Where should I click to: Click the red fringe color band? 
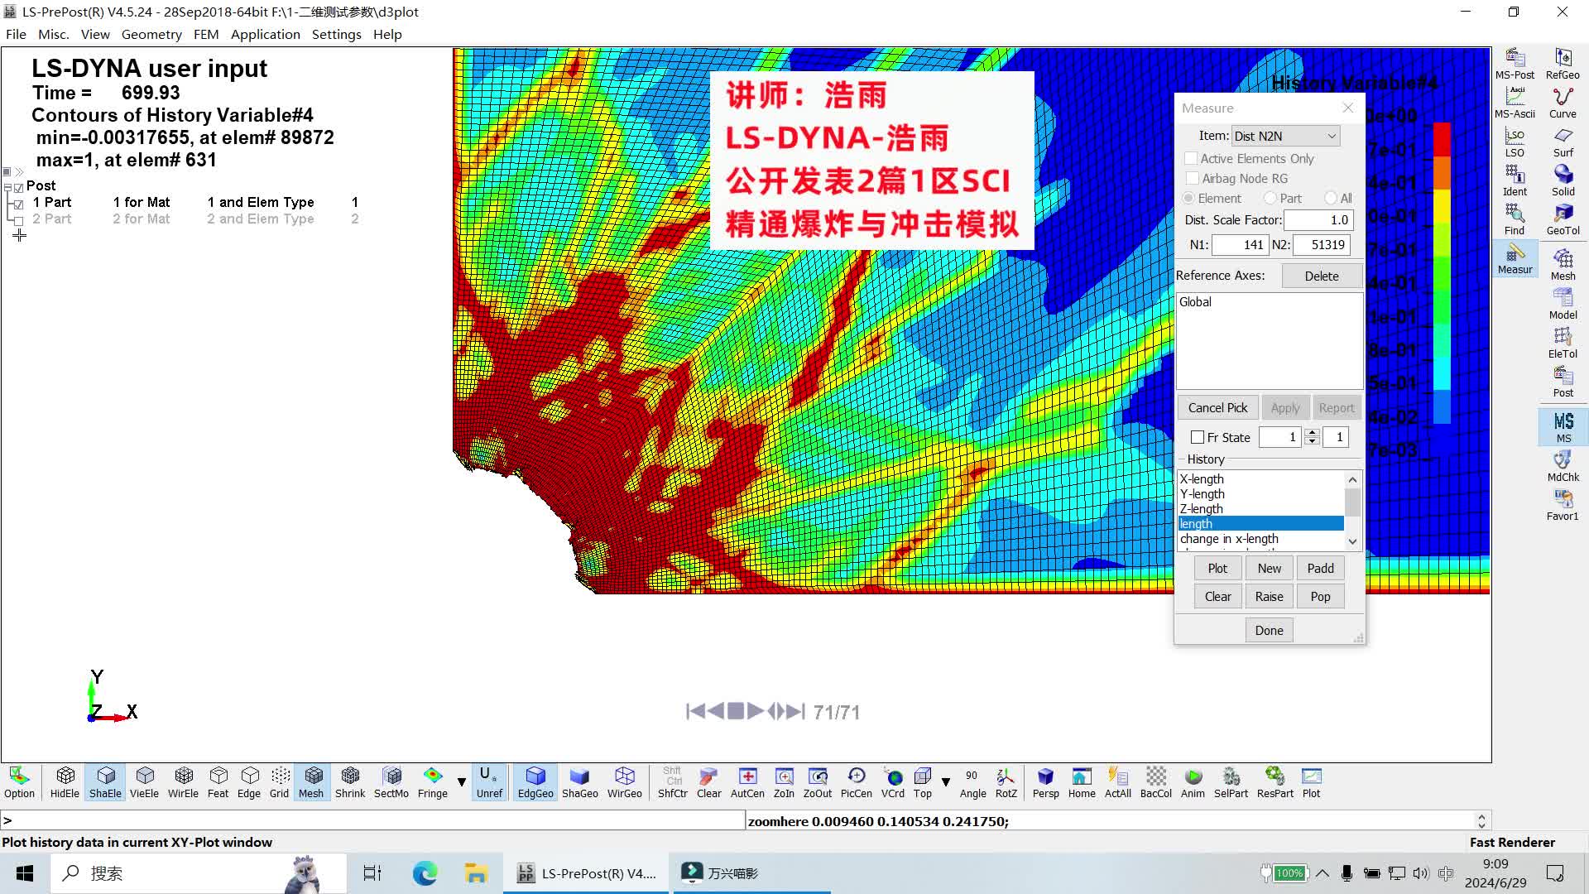[x=1441, y=138]
